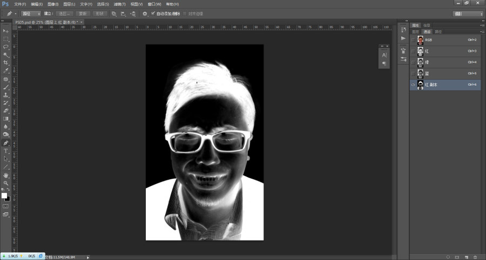
Task: Switch to the 图层 panel tab
Action: pyautogui.click(x=415, y=32)
